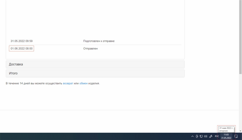Click the tooltip reading 31 мая 2022 г.
The image size is (242, 140).
pyautogui.click(x=226, y=129)
